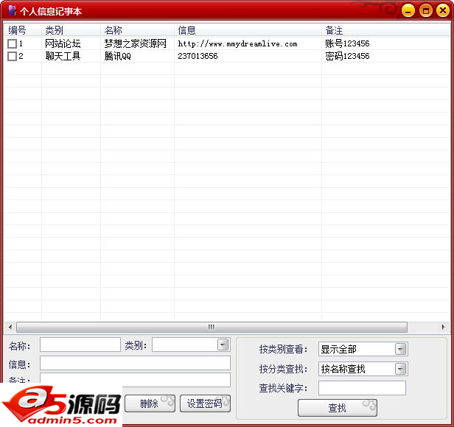Click the scrollbar right arrow
The width and height of the screenshot is (454, 427).
point(443,327)
